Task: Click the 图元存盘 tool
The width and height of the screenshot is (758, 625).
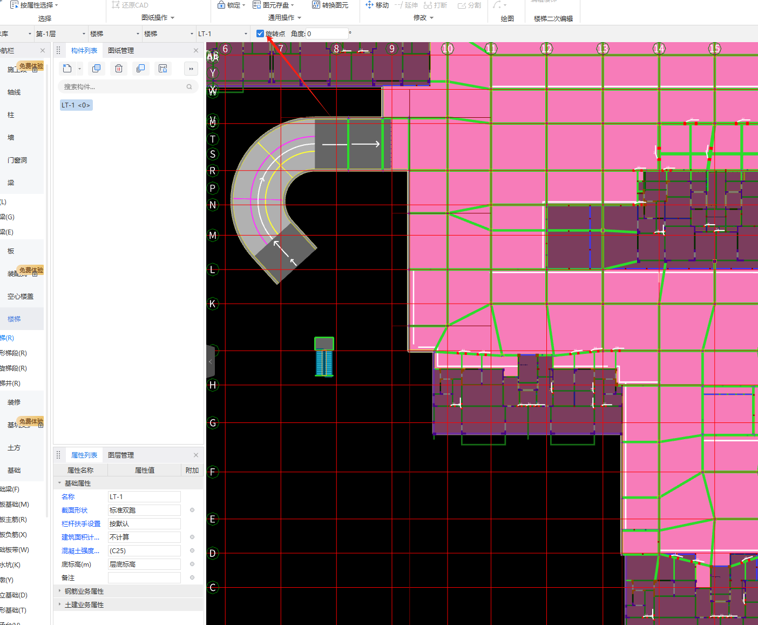Action: pyautogui.click(x=274, y=5)
